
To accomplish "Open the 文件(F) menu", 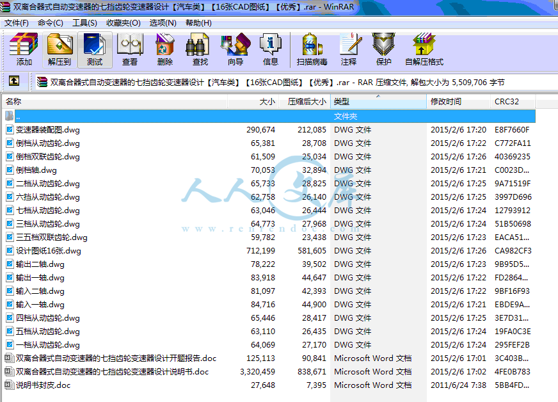I will point(17,23).
